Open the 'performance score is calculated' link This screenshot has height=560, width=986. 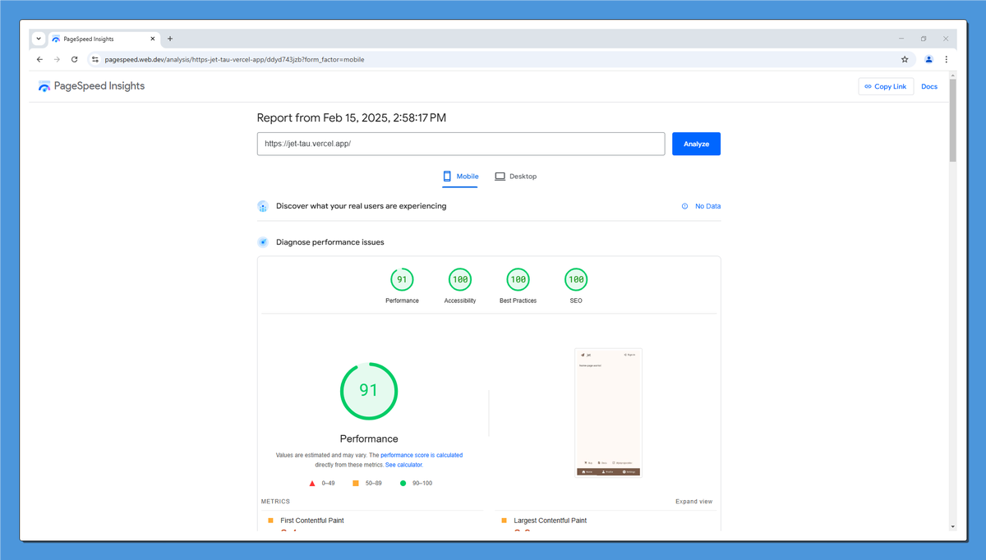pyautogui.click(x=422, y=455)
